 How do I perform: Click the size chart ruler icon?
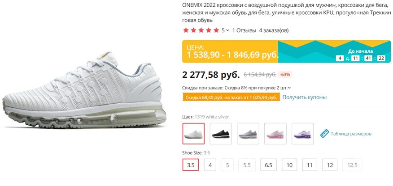[x=324, y=134]
